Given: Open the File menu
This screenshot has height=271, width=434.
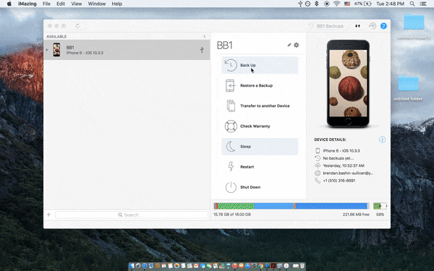Looking at the screenshot, I should click(x=46, y=4).
